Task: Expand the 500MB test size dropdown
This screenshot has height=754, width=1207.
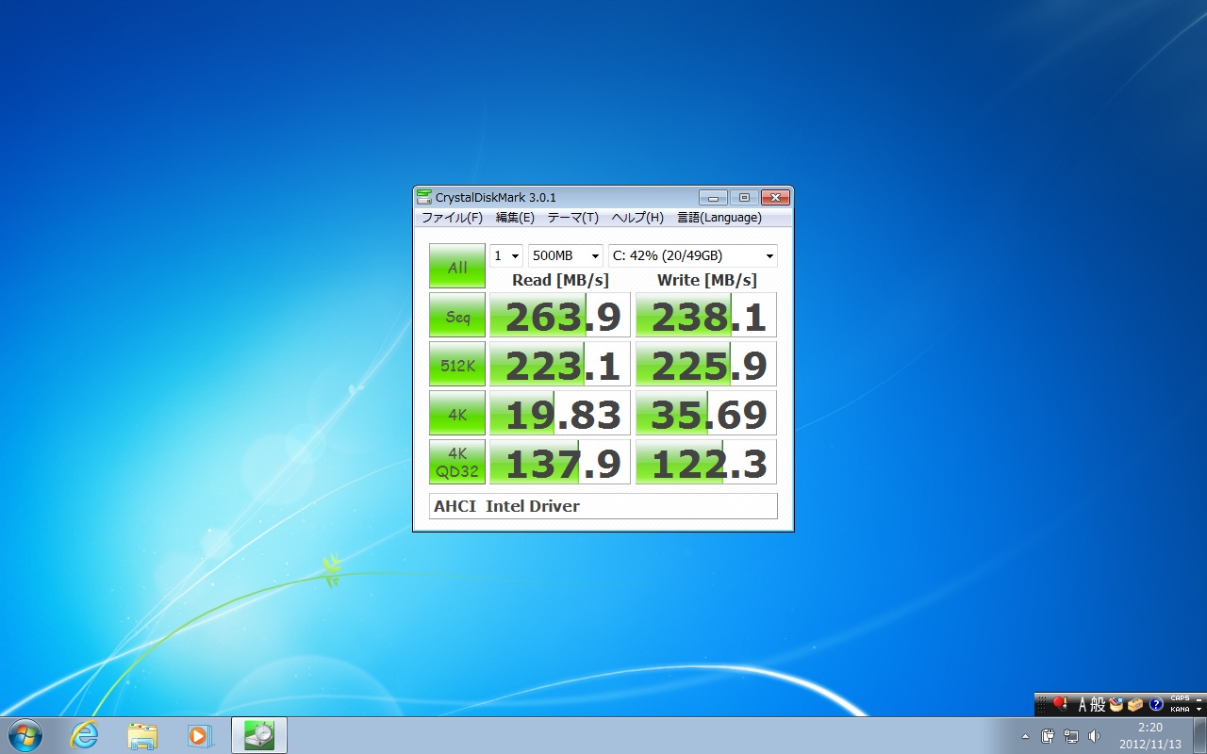Action: (565, 256)
